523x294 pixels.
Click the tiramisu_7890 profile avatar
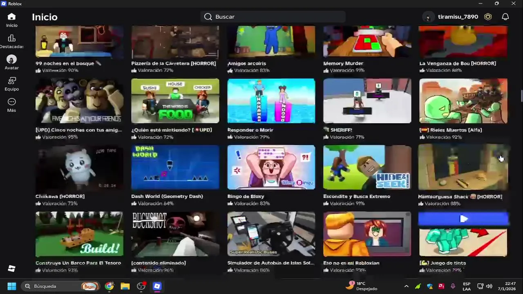[428, 17]
